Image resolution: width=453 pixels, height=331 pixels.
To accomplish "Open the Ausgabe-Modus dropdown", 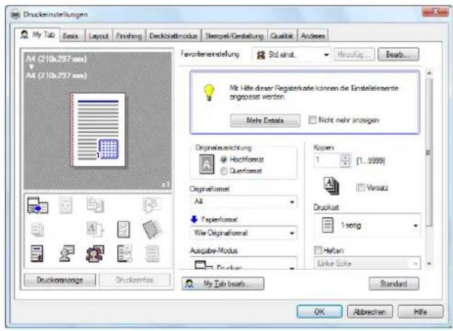I will (244, 264).
